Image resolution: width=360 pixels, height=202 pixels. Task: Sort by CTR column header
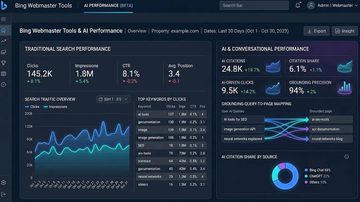193,106
